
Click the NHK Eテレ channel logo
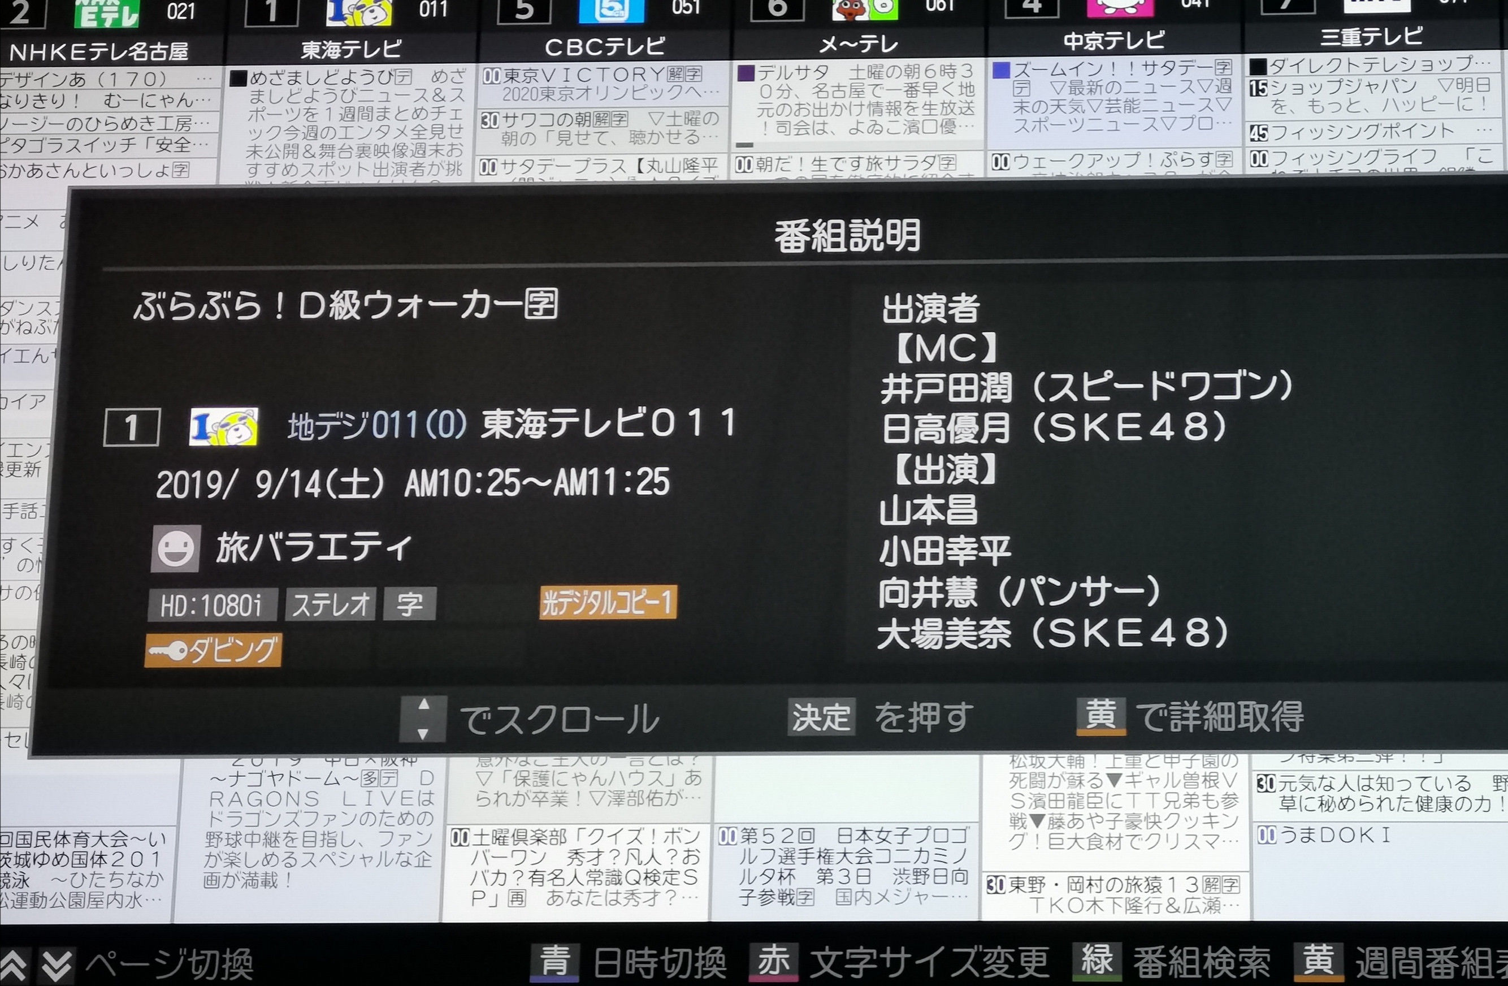(x=106, y=12)
